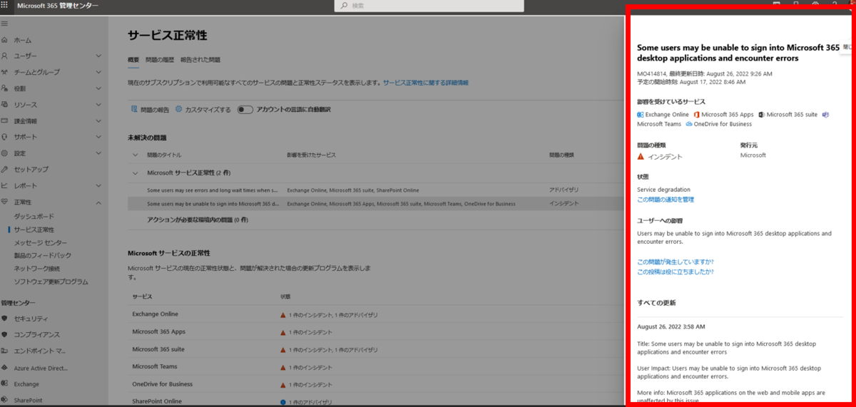The width and height of the screenshot is (856, 407).
Task: Open the app launcher waffle icon
Action: pyautogui.click(x=5, y=5)
